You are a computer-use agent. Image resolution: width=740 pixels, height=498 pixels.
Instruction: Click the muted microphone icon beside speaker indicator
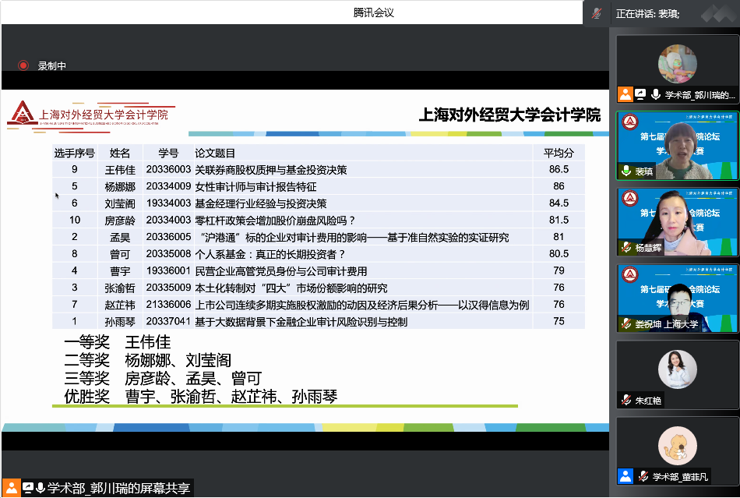click(597, 13)
